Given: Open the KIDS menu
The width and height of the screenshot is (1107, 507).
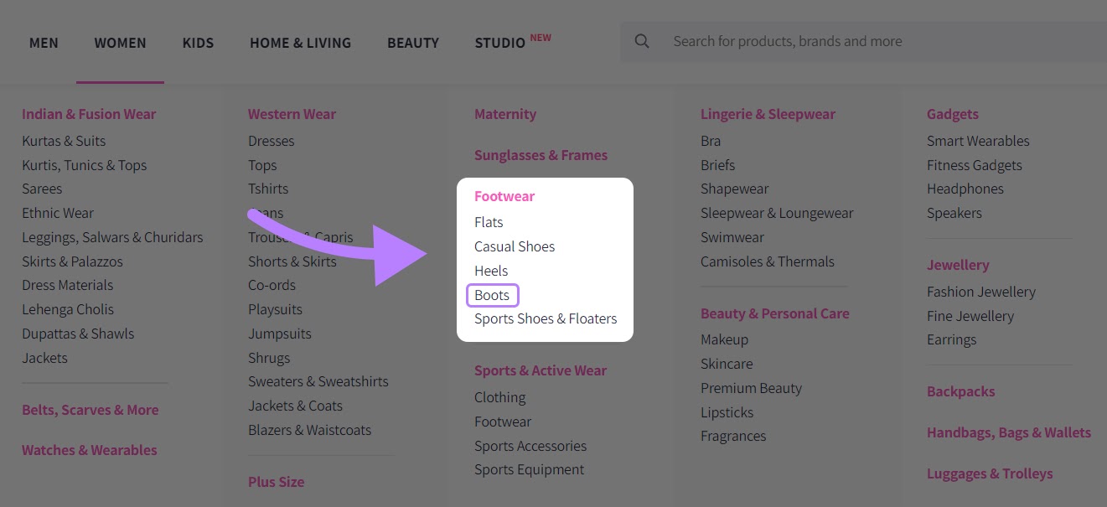Looking at the screenshot, I should click(x=198, y=42).
